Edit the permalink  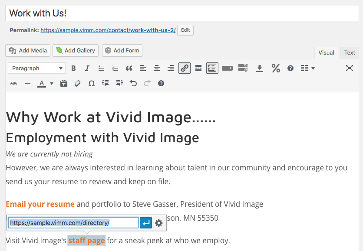tap(185, 30)
